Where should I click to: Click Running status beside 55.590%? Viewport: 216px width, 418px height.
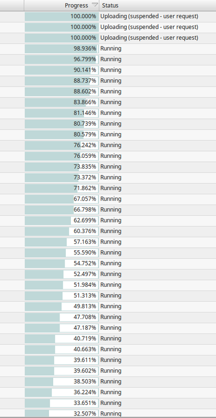(111, 252)
